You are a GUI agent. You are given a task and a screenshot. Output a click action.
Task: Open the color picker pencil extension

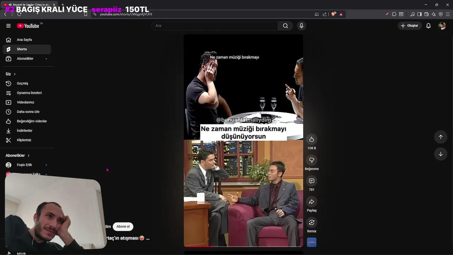pyautogui.click(x=387, y=14)
